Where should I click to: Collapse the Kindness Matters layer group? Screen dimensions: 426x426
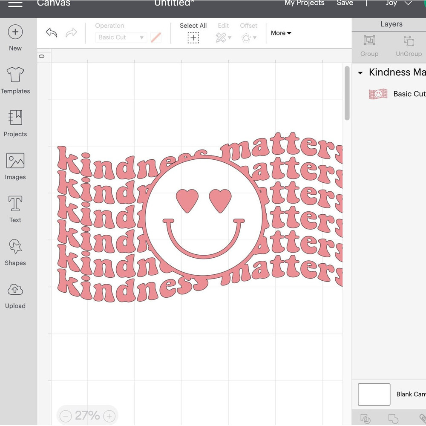click(x=360, y=72)
